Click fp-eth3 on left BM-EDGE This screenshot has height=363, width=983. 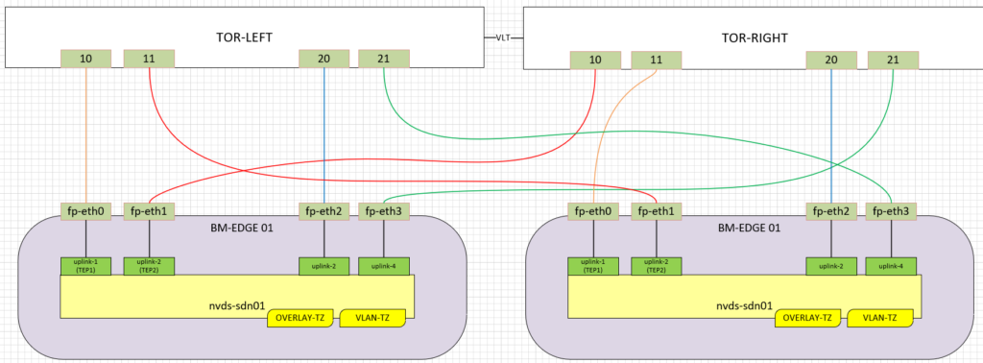click(384, 212)
